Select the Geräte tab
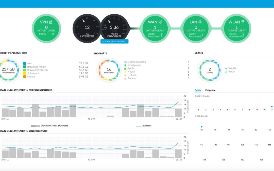Viewport: 274px width, 171px height. coord(198,90)
